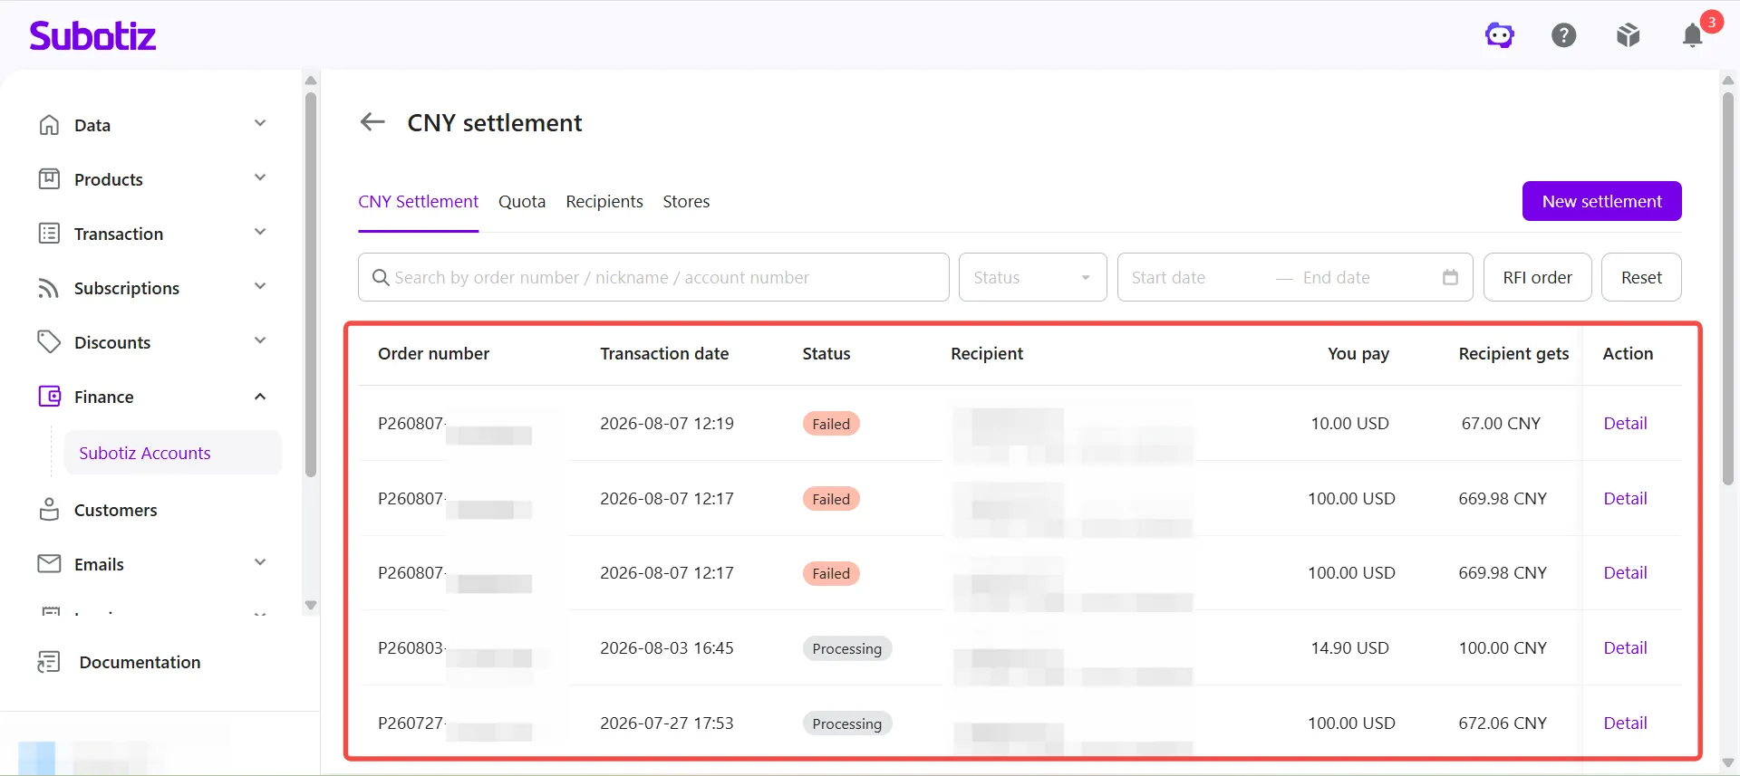Click the Transaction list icon

point(49,234)
